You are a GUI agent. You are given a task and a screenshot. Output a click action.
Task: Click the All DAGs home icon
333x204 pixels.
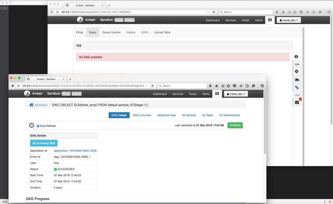(31, 105)
